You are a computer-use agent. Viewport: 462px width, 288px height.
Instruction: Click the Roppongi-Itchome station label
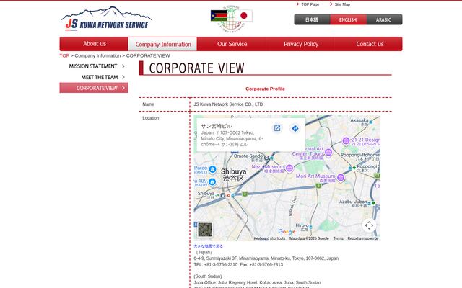(360, 156)
